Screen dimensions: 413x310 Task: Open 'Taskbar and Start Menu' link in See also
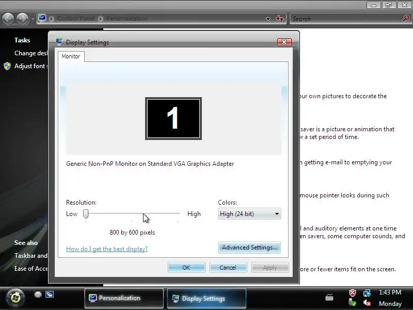point(31,256)
